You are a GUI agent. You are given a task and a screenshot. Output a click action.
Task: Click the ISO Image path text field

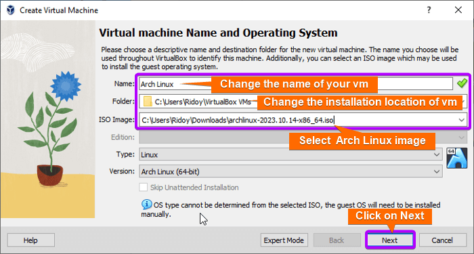[x=303, y=120]
